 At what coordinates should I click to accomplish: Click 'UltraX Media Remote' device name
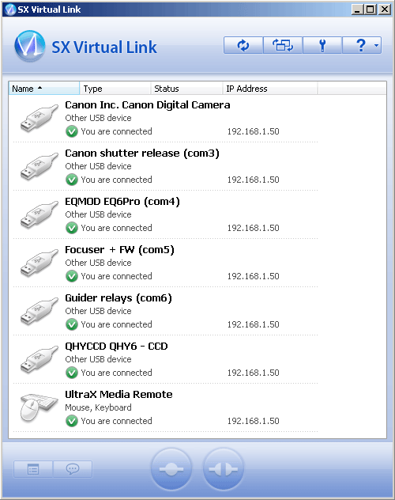point(118,395)
